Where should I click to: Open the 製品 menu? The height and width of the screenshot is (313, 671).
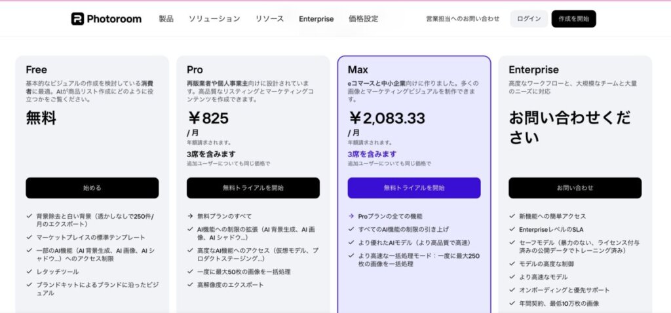click(166, 19)
